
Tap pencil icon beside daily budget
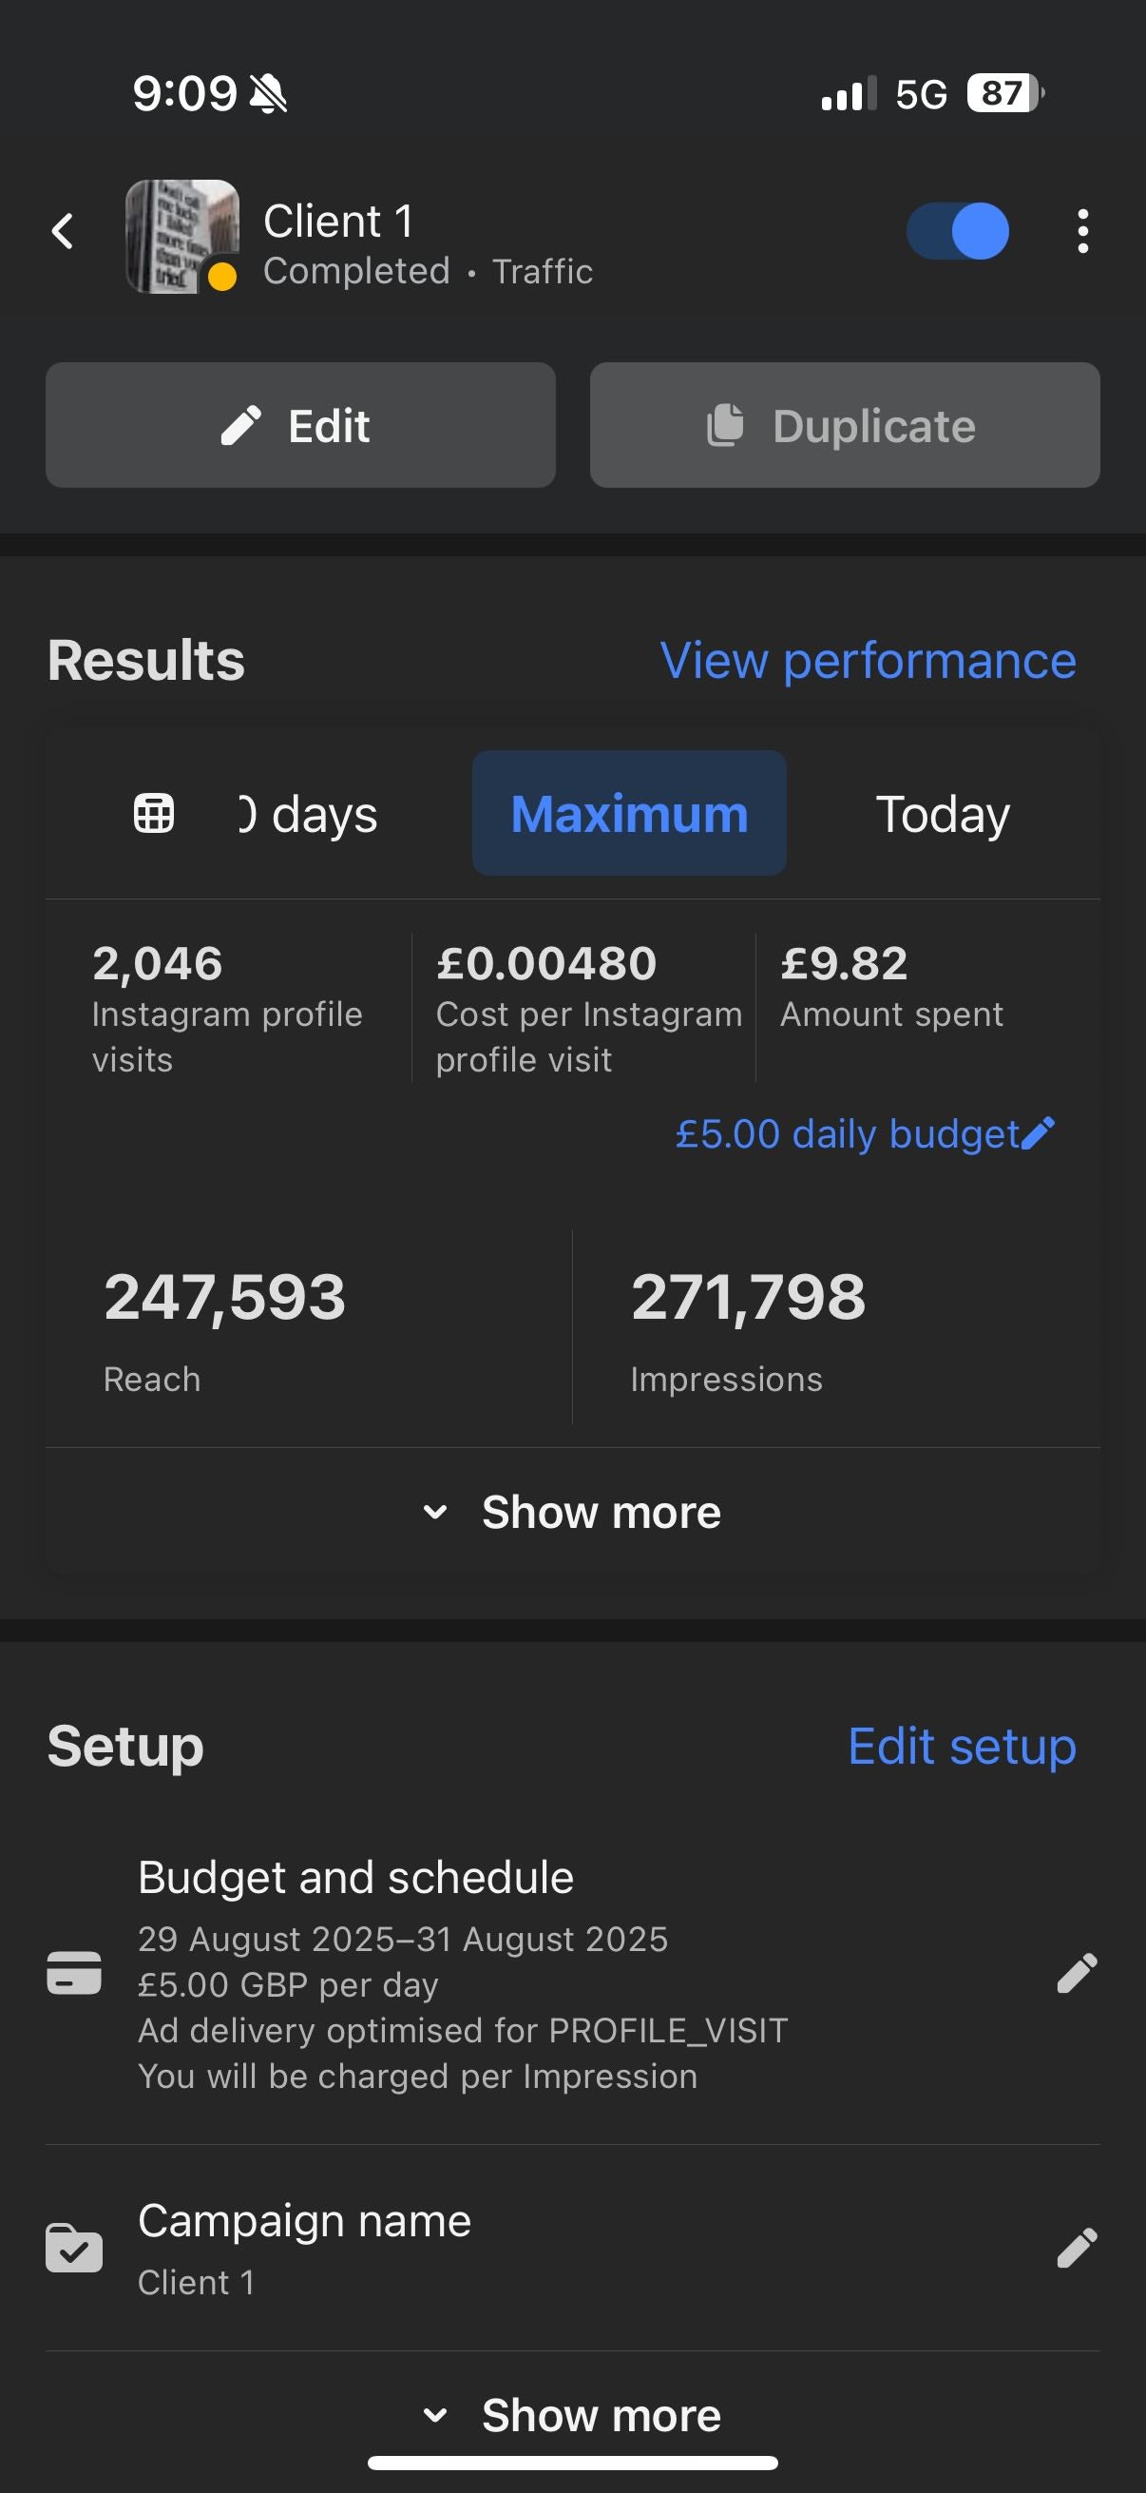tap(1039, 1133)
